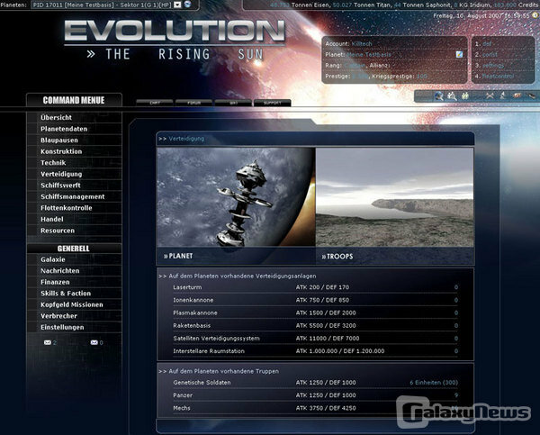Click the globe with magnifier toolbar icon

coord(439,95)
